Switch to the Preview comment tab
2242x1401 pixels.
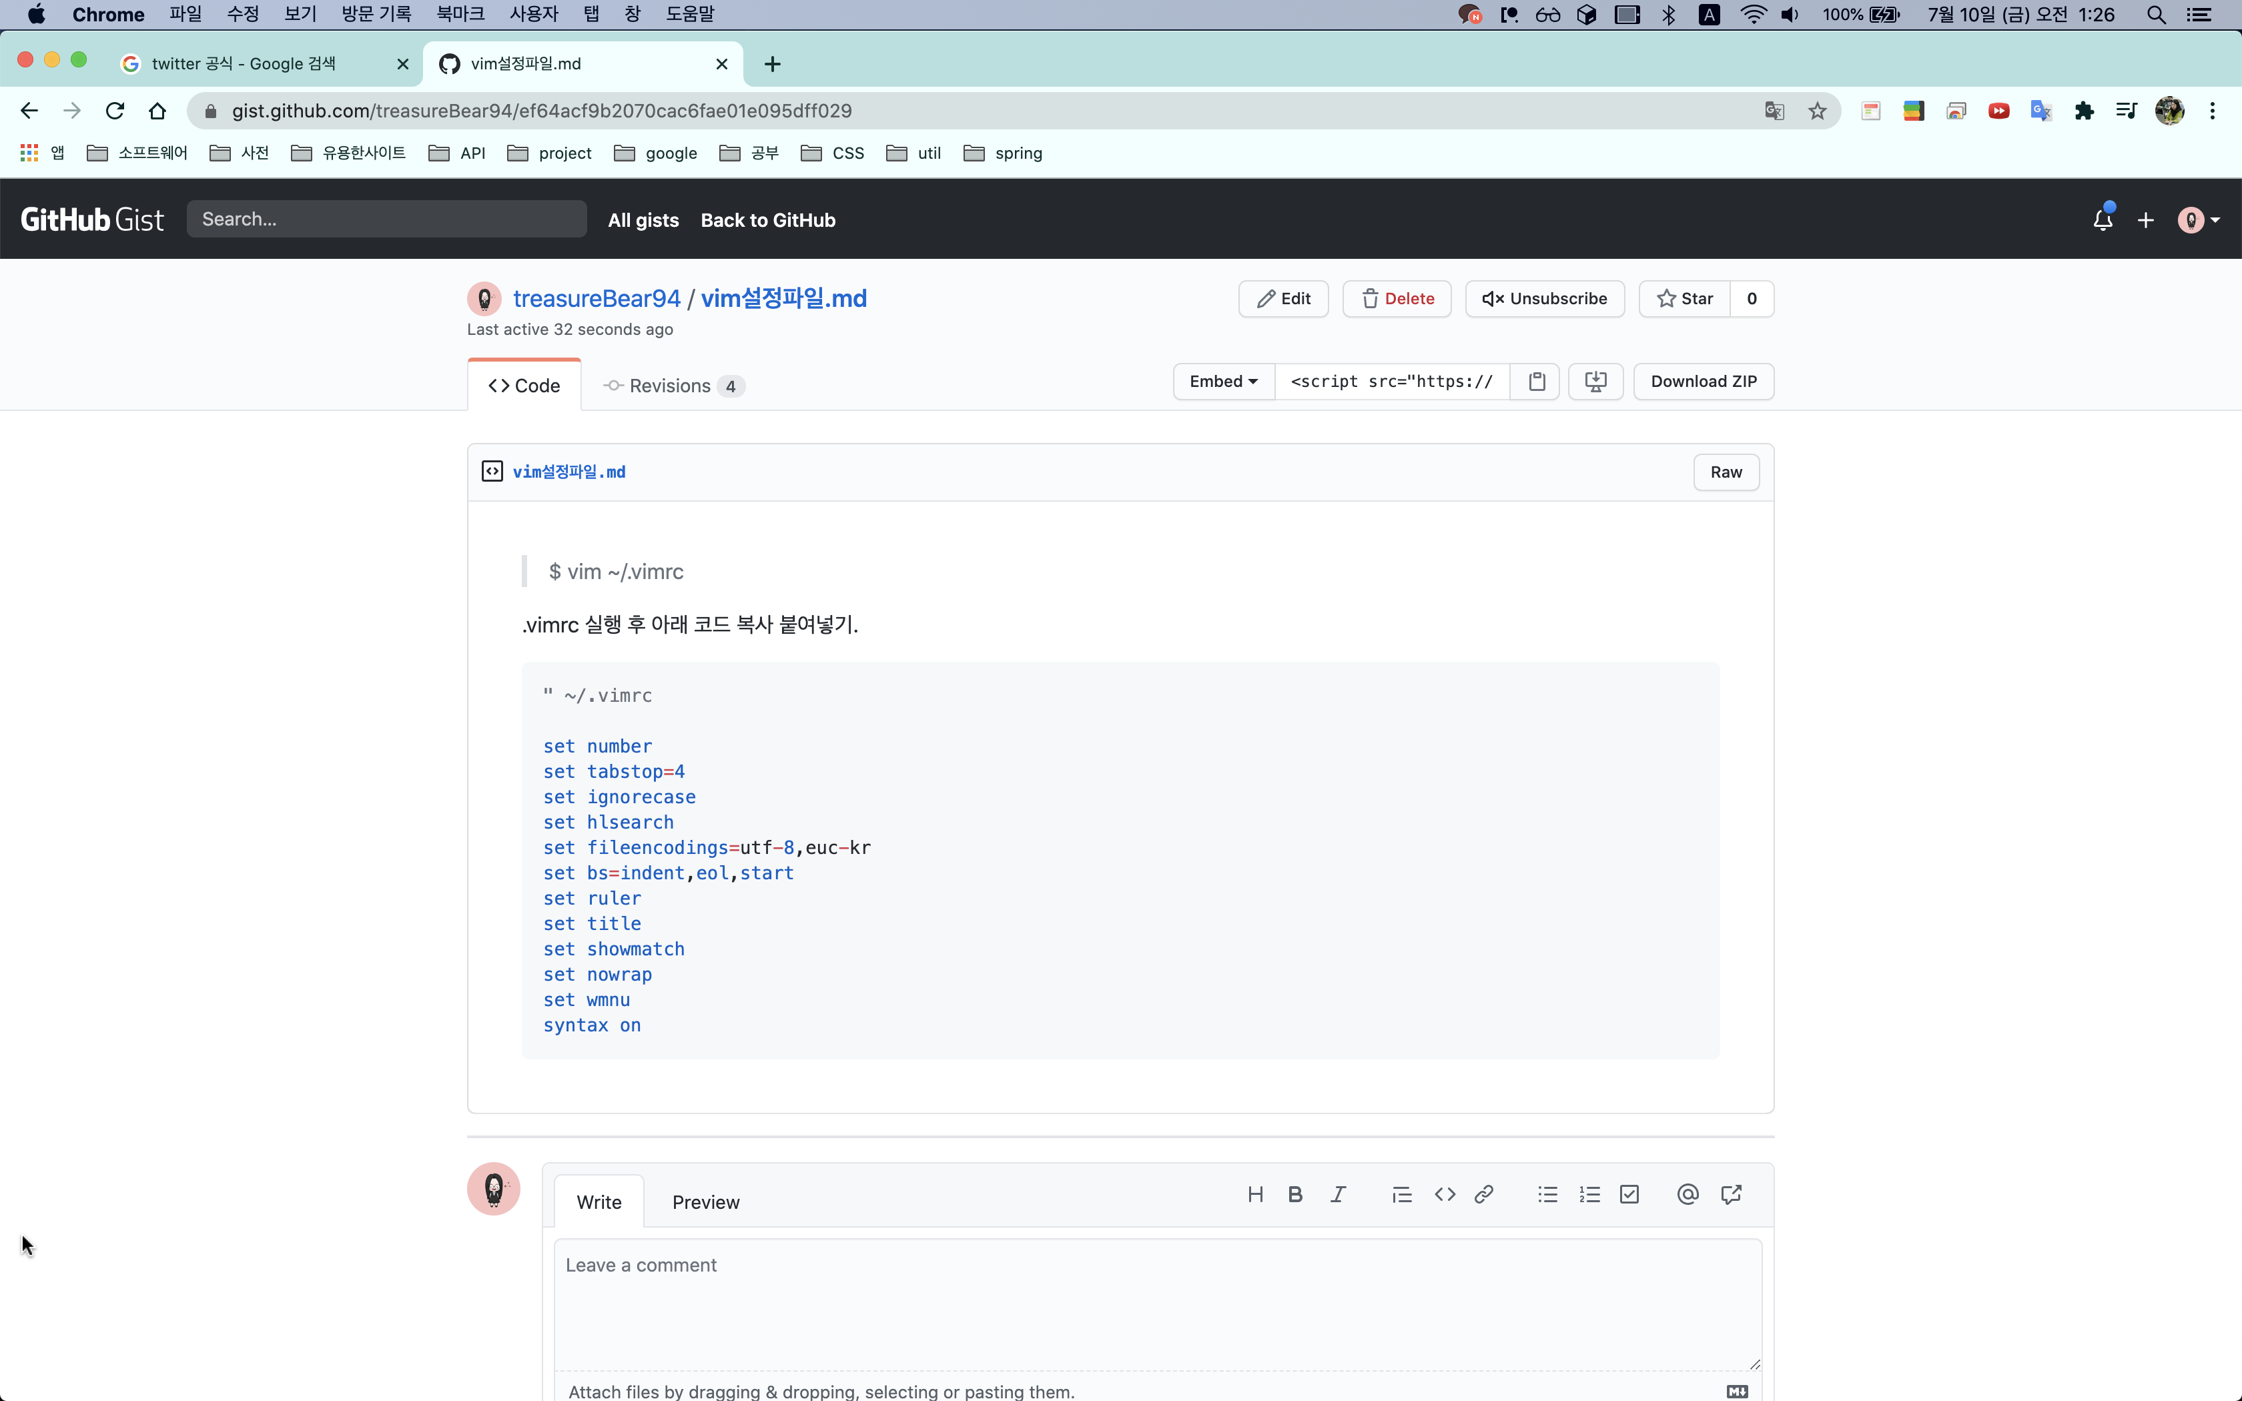[705, 1202]
